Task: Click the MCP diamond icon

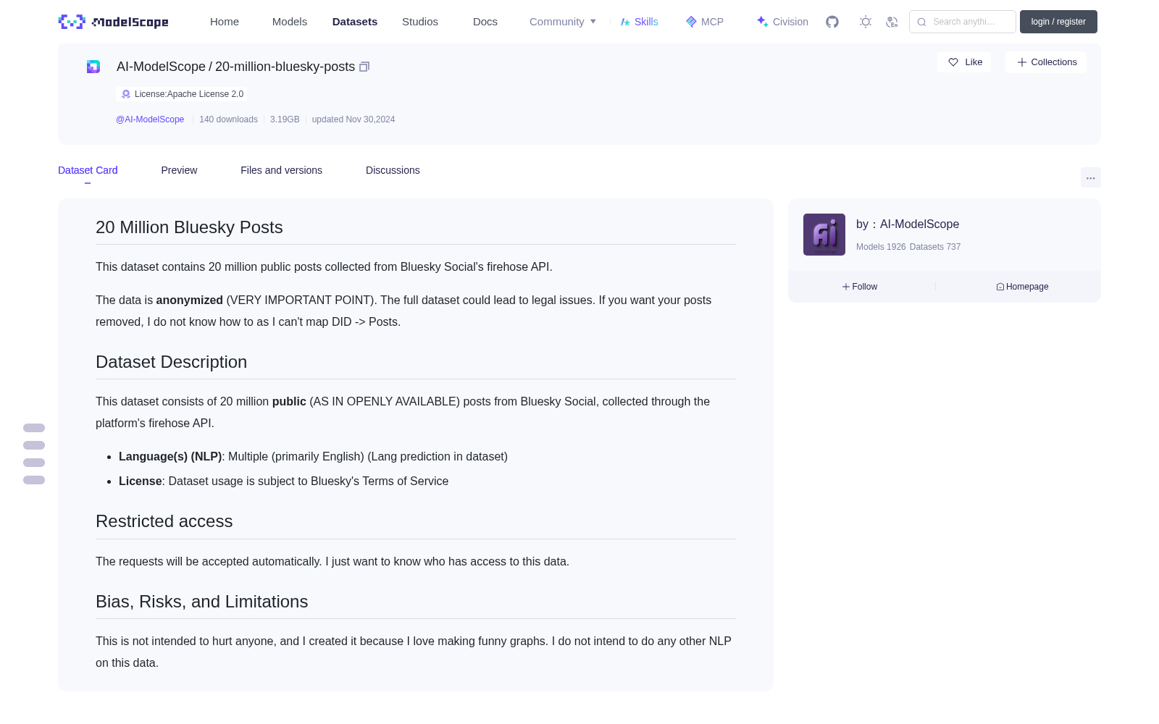Action: click(691, 22)
